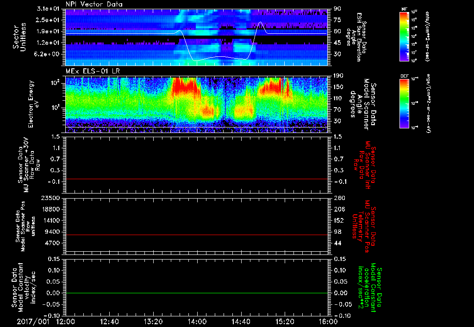This screenshot has height=327, width=474.
Task: Click the red electron burst near 13:50
Action: pos(185,86)
